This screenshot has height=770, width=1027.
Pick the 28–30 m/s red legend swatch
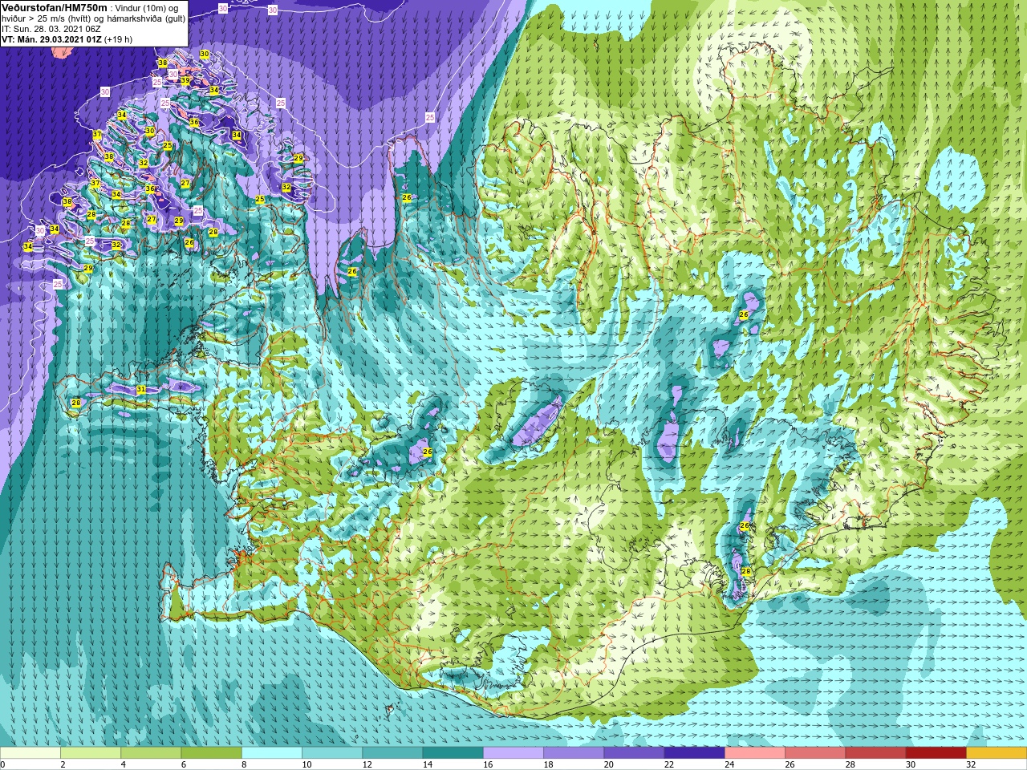point(875,753)
